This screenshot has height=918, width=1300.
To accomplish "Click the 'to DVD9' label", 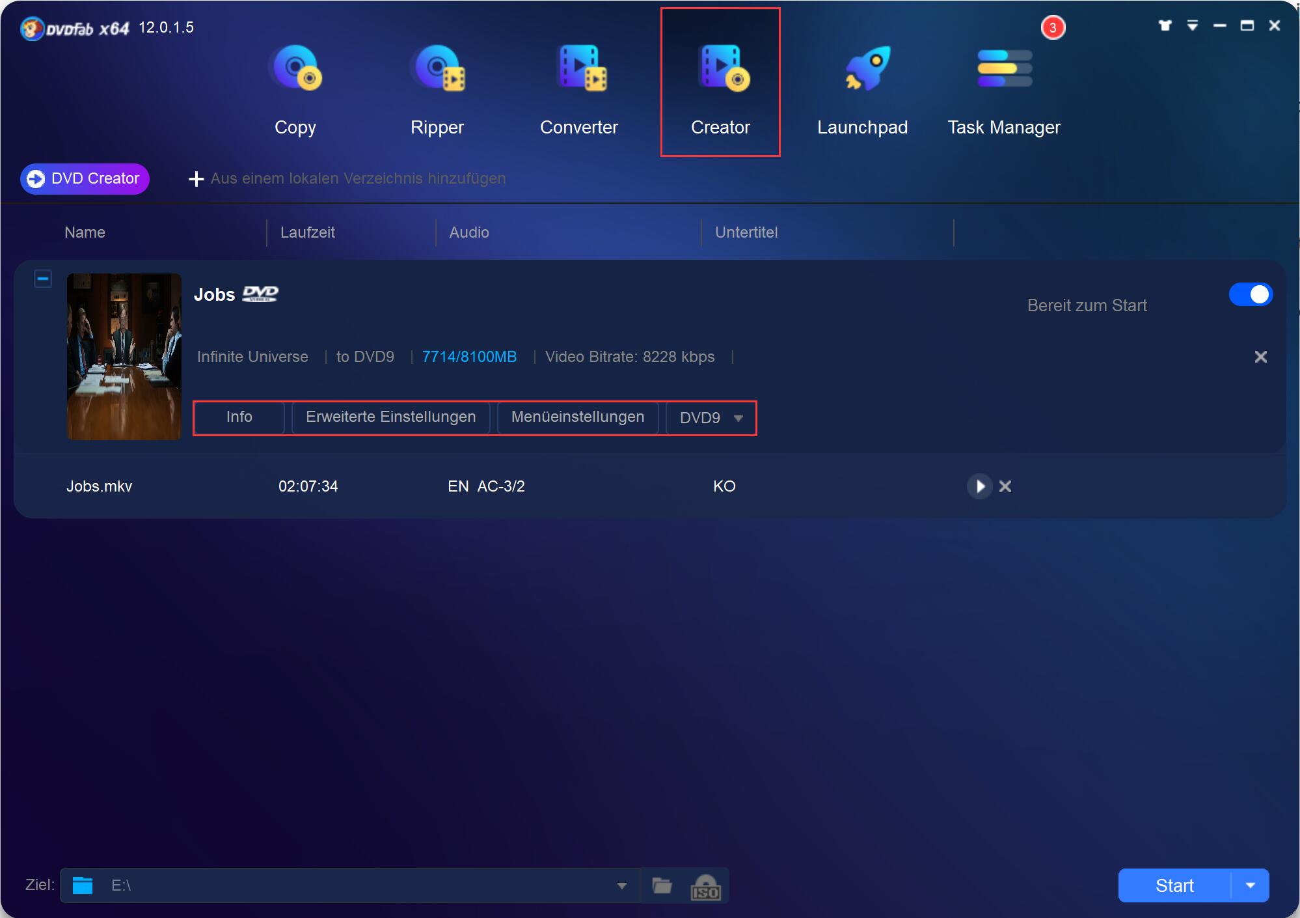I will (365, 357).
